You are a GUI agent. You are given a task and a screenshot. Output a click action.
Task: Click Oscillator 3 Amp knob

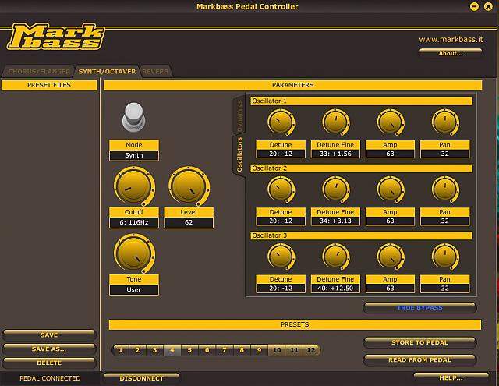point(391,257)
